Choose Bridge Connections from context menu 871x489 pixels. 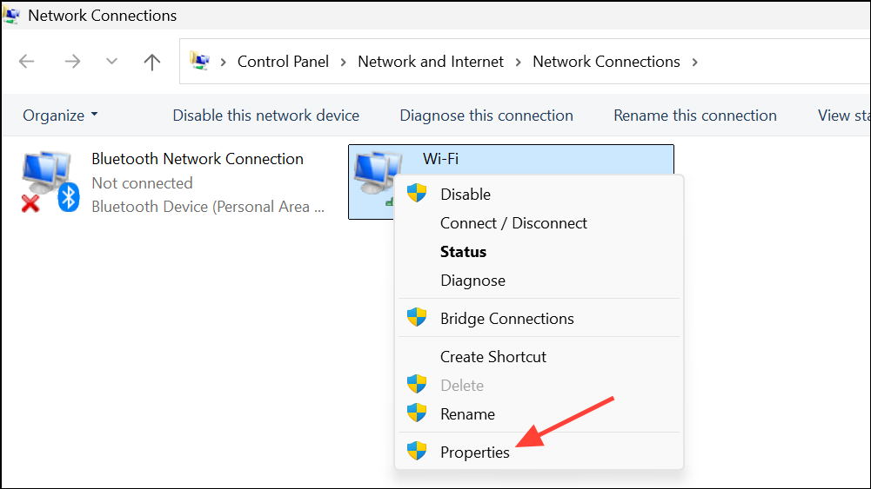point(506,319)
